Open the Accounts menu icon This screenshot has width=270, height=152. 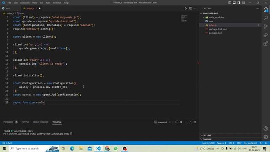click(266, 128)
